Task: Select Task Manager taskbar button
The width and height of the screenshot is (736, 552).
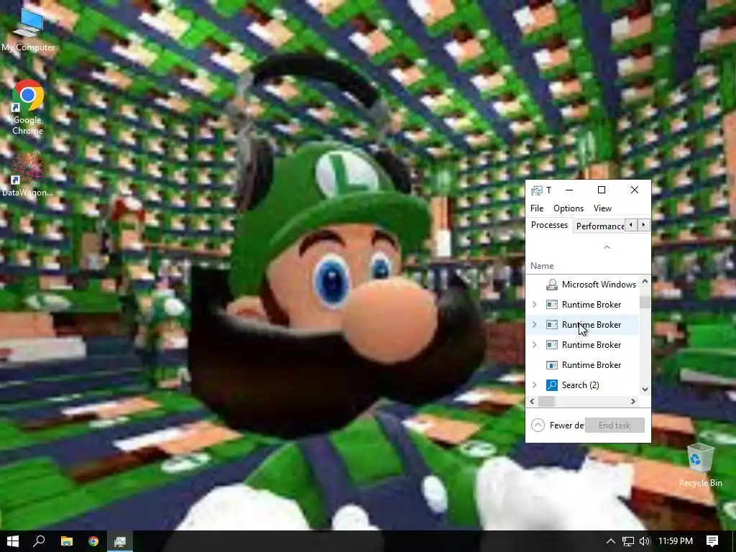Action: click(x=120, y=541)
